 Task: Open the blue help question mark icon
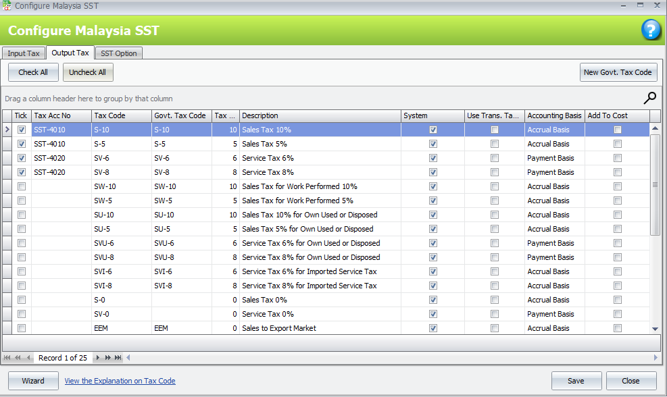(650, 30)
